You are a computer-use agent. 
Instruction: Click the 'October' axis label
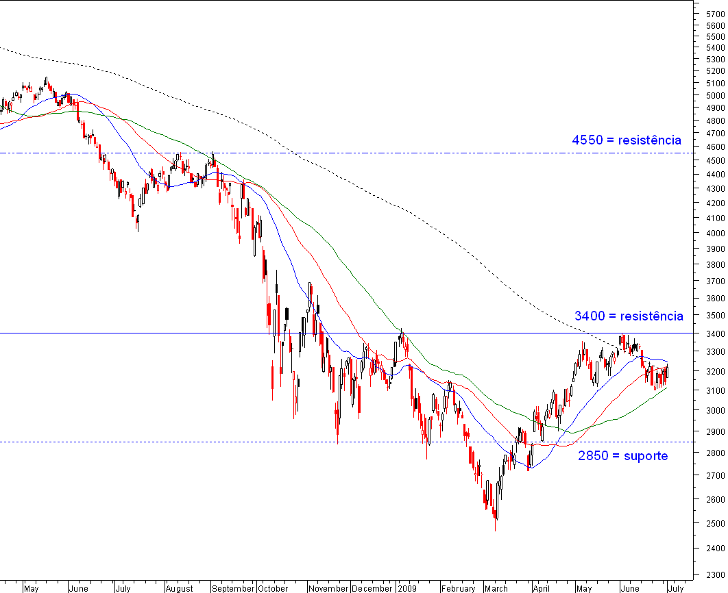tap(273, 588)
